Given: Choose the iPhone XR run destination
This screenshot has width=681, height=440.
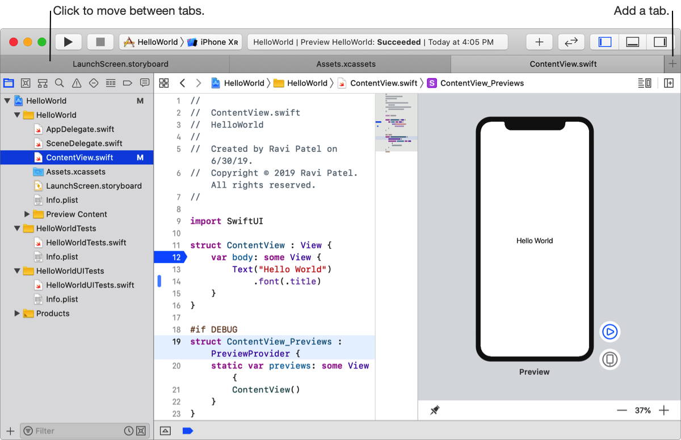Looking at the screenshot, I should [x=213, y=42].
